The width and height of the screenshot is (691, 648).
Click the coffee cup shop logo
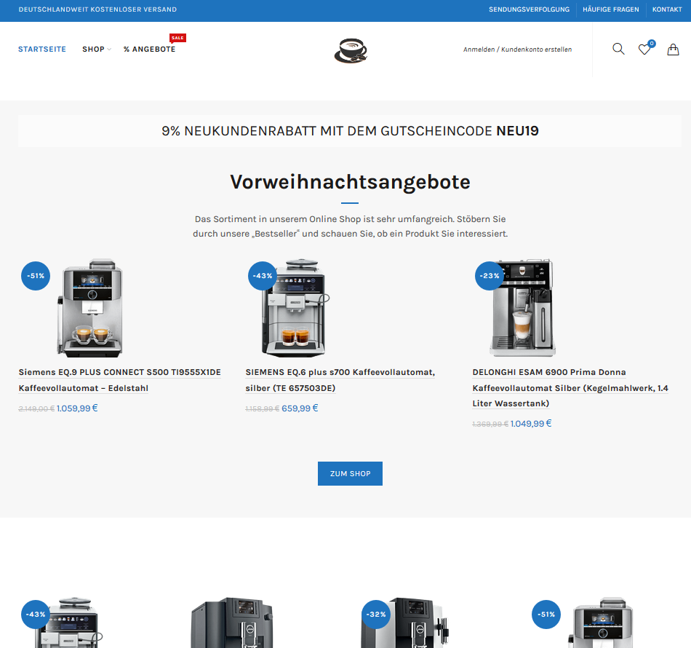[351, 50]
